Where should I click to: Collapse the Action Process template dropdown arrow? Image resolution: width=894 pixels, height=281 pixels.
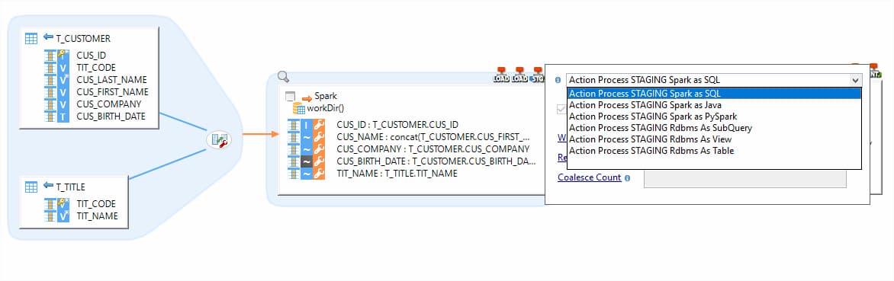coord(855,80)
